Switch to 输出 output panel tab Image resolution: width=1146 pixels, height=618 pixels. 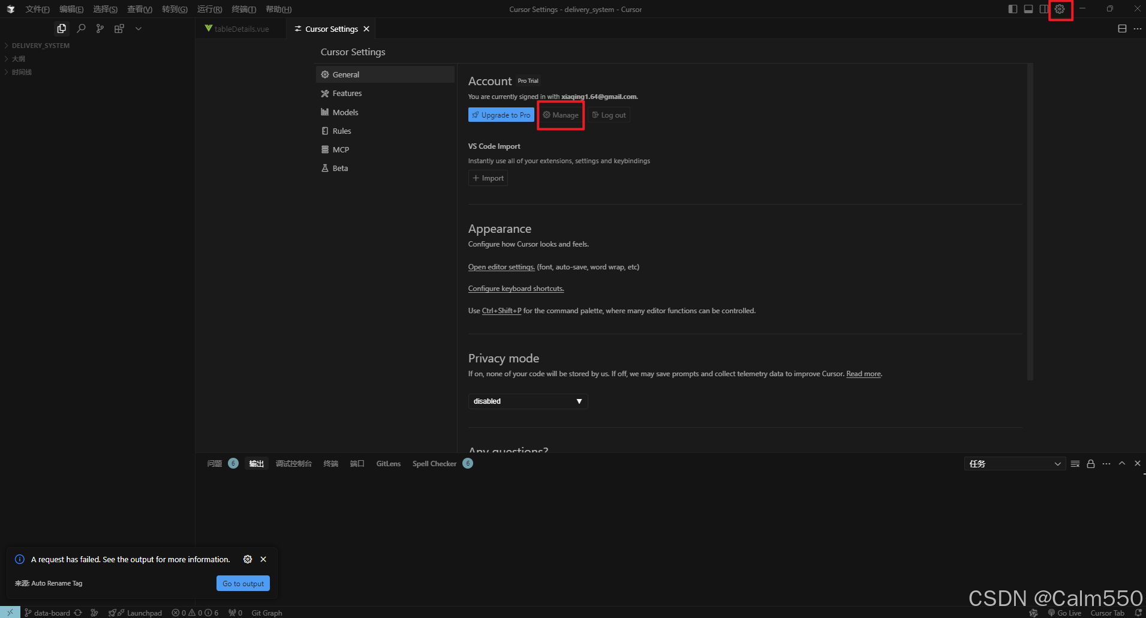257,463
